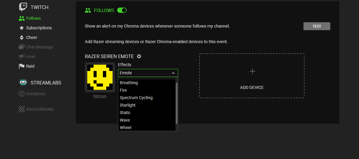359x159 pixels.
Task: Click the Chat Message bubble icon
Action: [22, 47]
